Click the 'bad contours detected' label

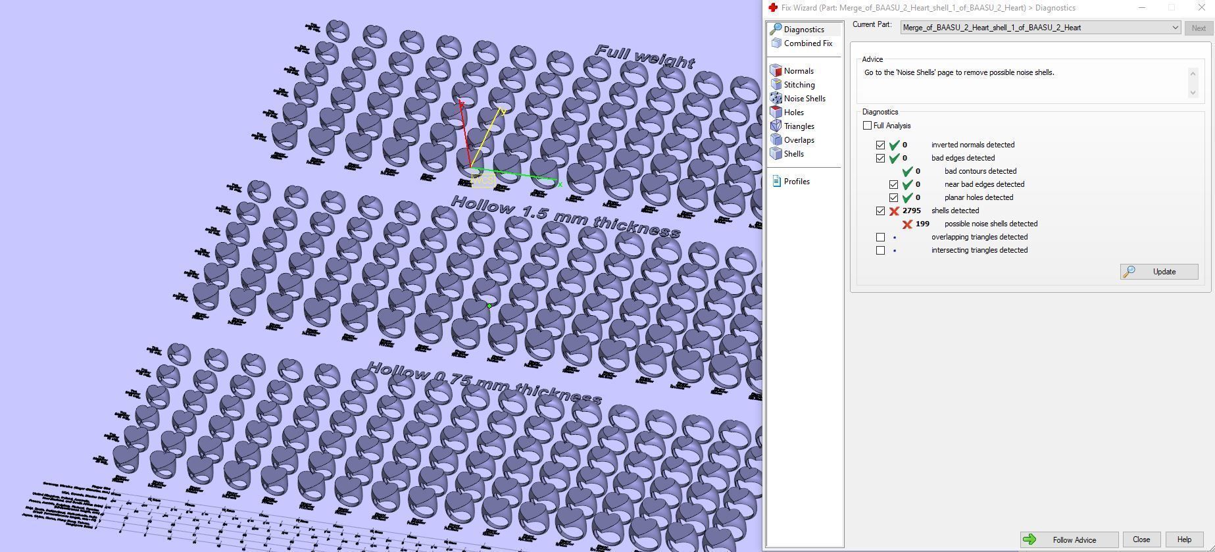pyautogui.click(x=980, y=171)
